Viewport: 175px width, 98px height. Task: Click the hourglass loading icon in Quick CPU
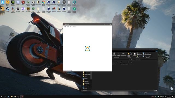[x=87, y=48]
